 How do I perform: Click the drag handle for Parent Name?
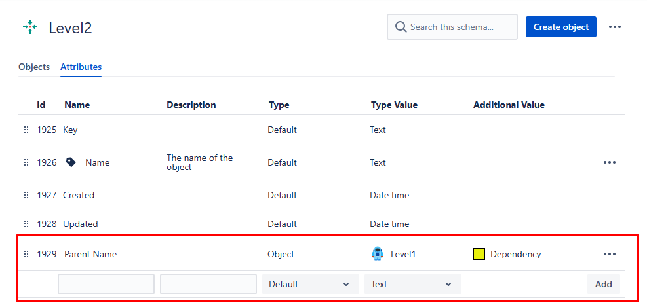tap(26, 254)
